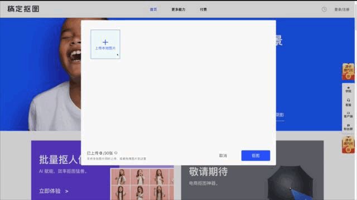Click the umbrella image on grey card

pos(290,183)
